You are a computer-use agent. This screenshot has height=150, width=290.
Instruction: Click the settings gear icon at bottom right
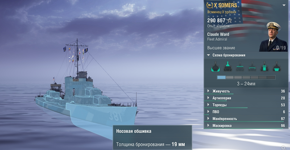(283, 148)
